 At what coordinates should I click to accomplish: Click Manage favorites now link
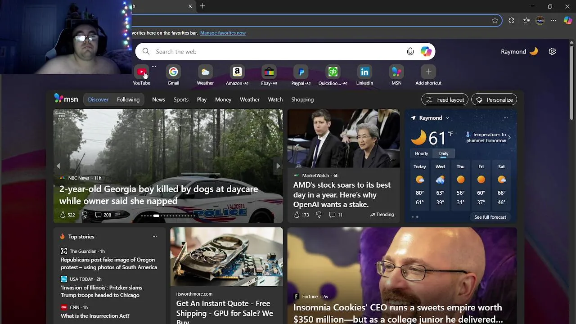[223, 33]
